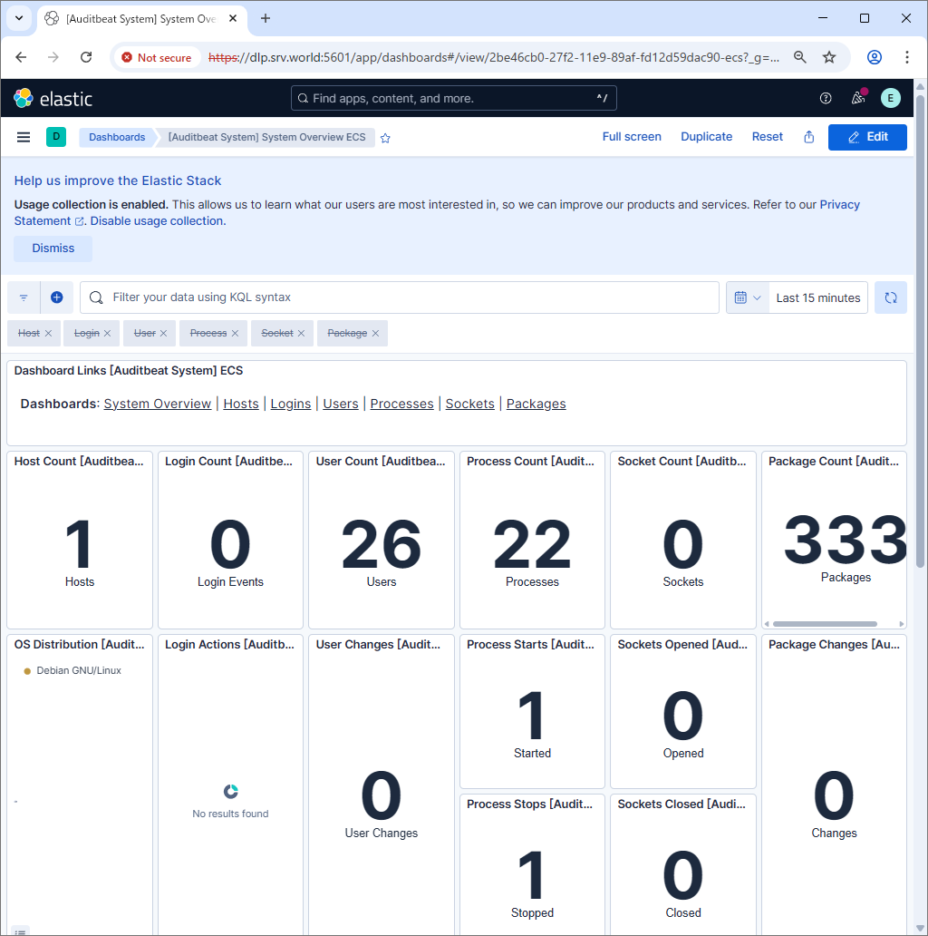Open the Hosts dashboard link
The image size is (928, 936).
click(240, 404)
